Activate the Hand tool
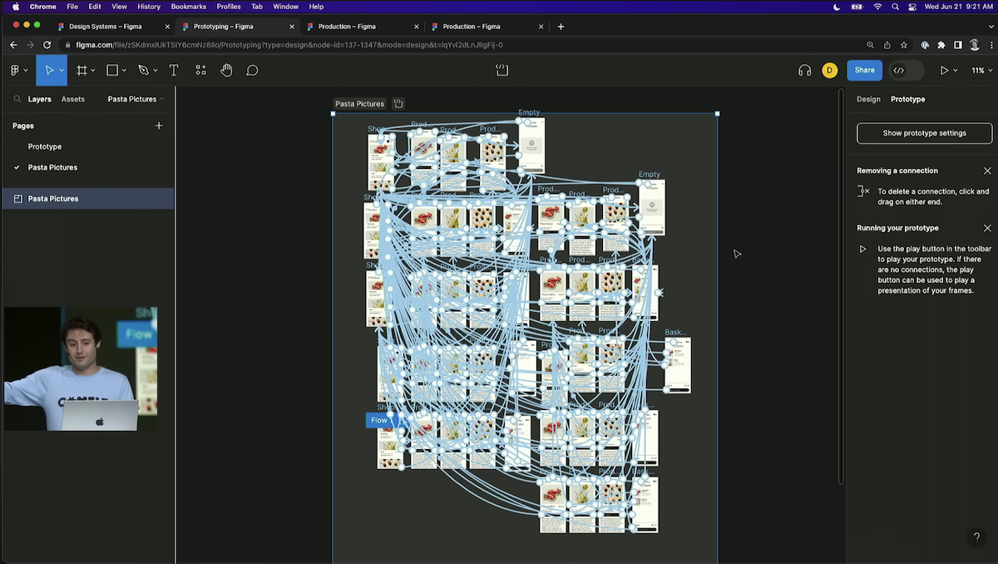998x564 pixels. click(226, 70)
